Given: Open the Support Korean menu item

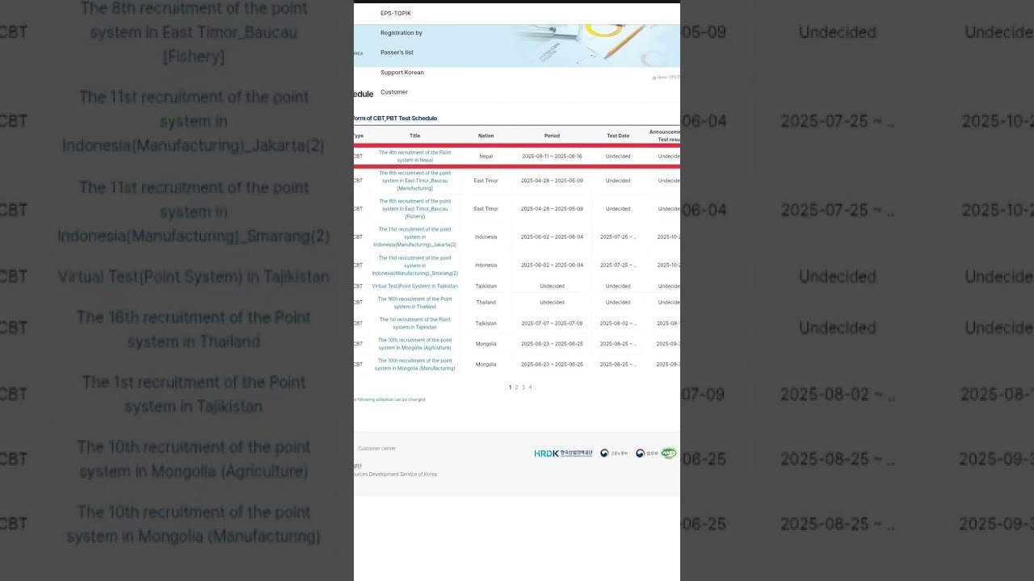Looking at the screenshot, I should 402,73.
